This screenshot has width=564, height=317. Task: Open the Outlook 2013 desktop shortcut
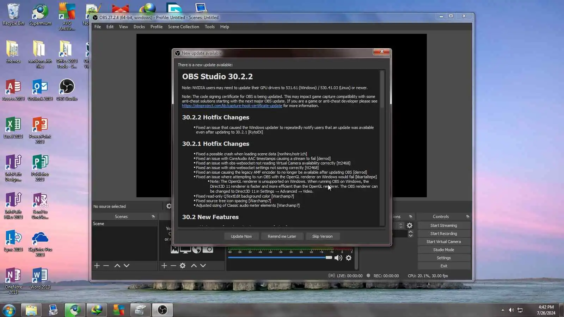(x=40, y=90)
